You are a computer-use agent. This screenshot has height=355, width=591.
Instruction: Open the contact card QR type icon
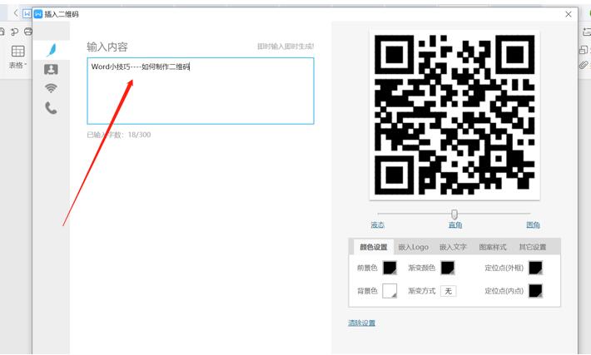[x=51, y=69]
